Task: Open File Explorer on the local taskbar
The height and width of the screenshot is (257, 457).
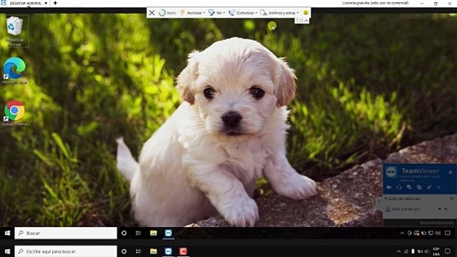Action: coord(154,251)
